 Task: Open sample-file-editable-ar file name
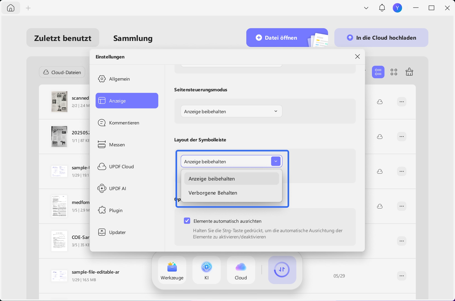[x=96, y=272]
